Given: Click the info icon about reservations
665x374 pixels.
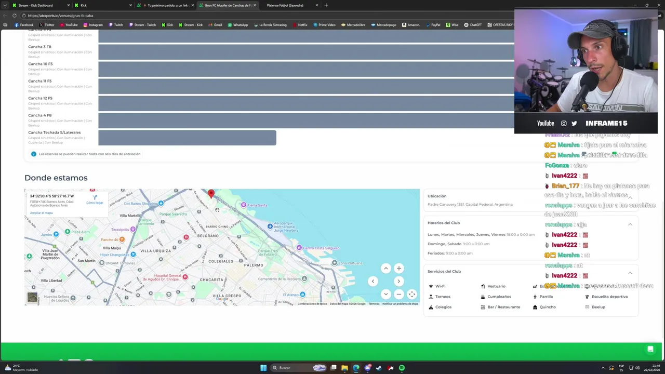Looking at the screenshot, I should 34,154.
